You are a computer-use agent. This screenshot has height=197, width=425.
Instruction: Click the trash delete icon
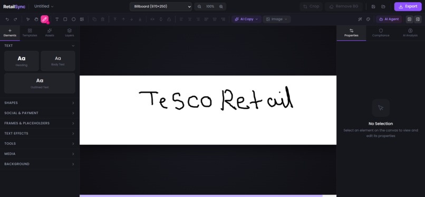pos(103,19)
